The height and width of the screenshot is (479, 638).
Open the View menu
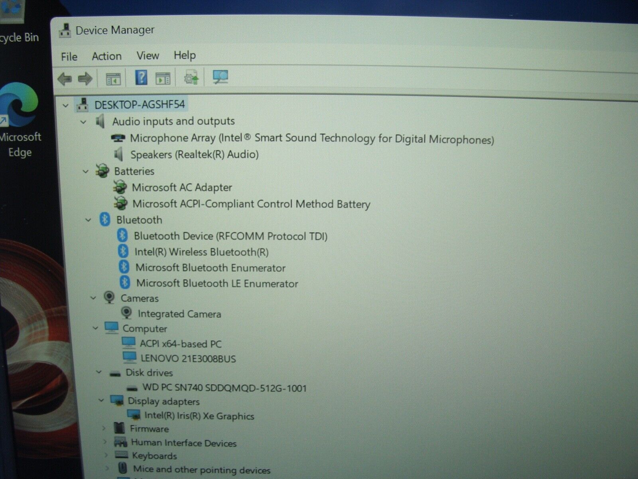pos(148,55)
